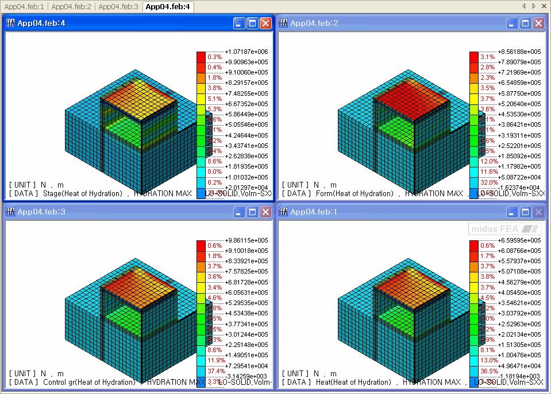Click the App04.feb:1 window title bar
This screenshot has height=394, width=551.
[x=373, y=212]
